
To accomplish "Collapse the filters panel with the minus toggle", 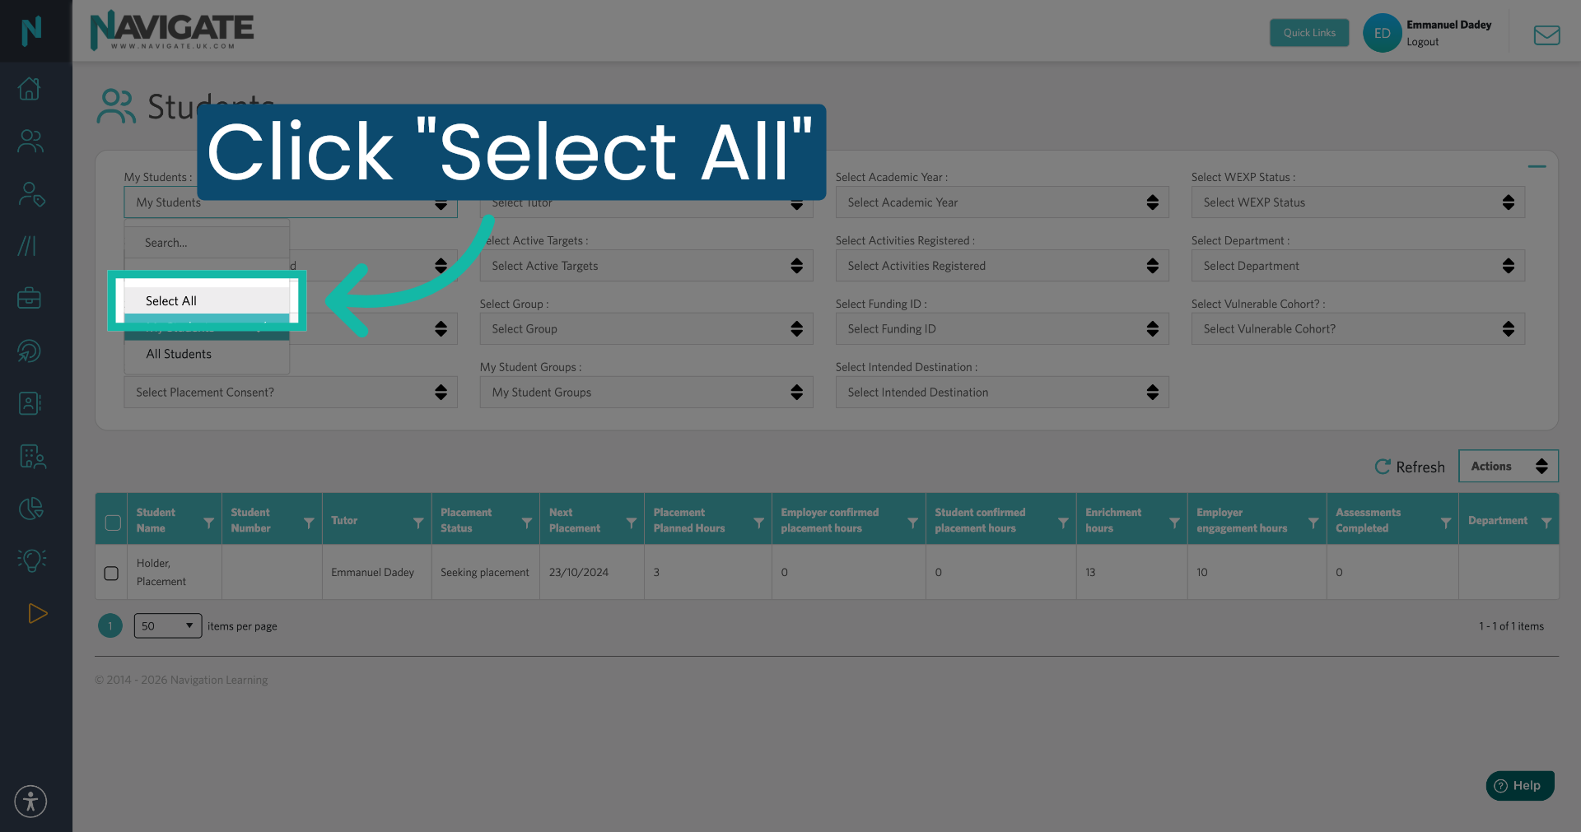I will pos(1537,165).
